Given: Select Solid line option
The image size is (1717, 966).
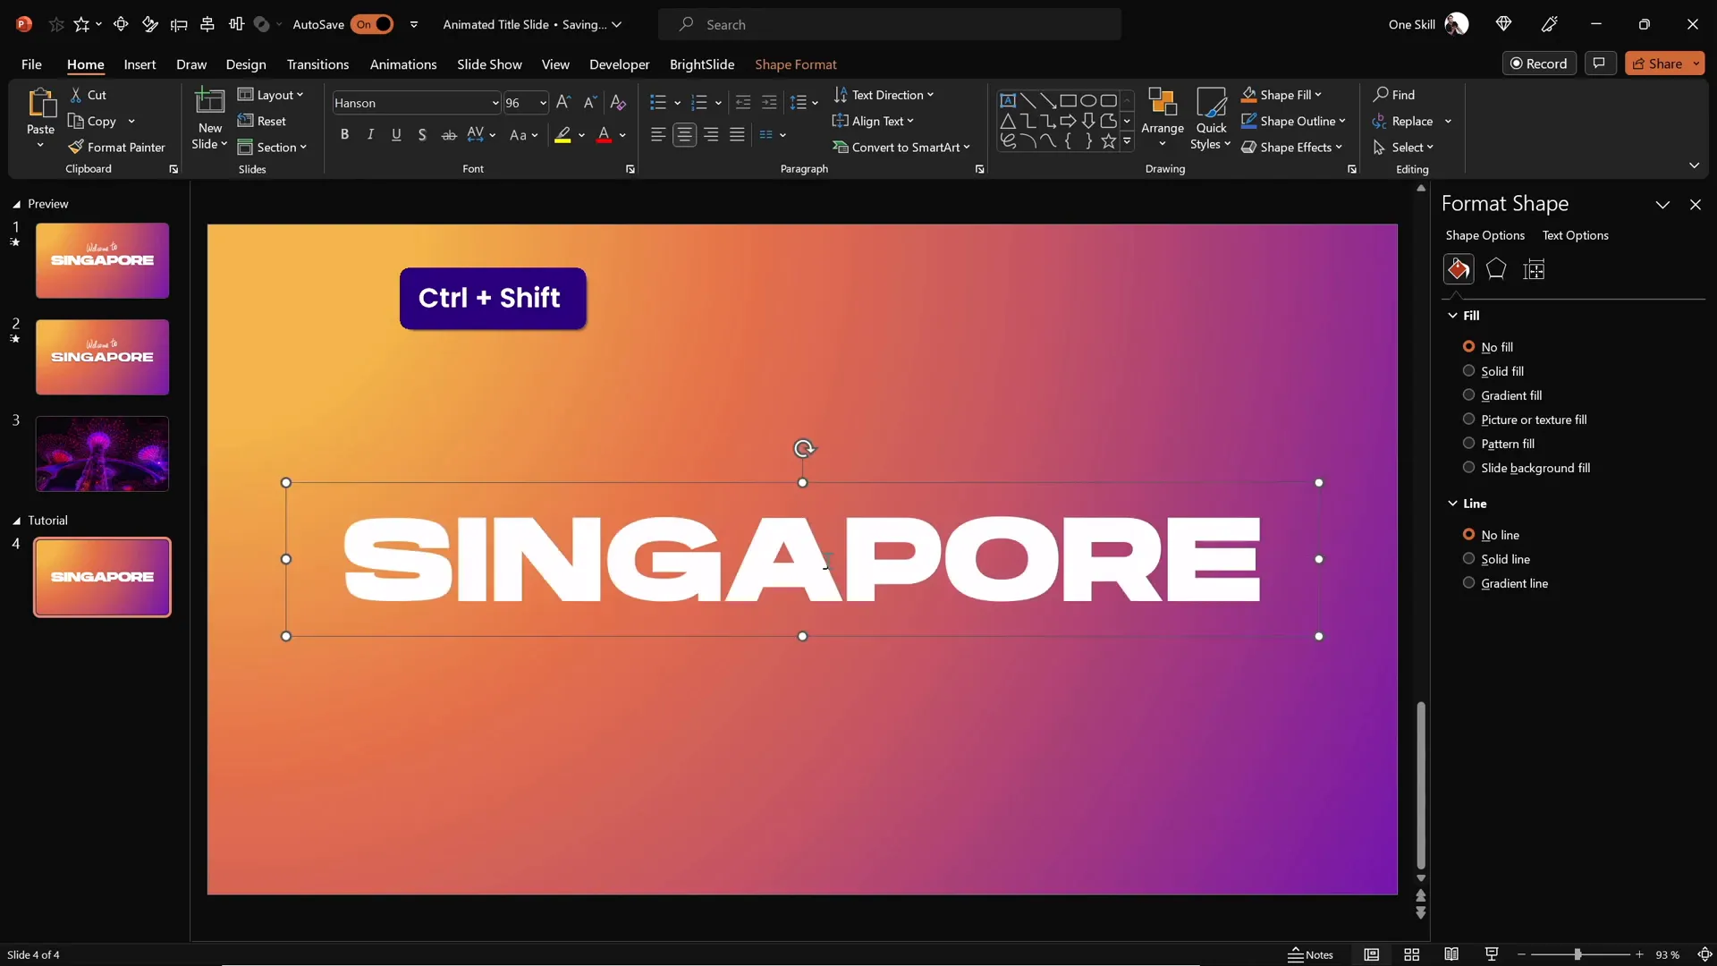Looking at the screenshot, I should [1496, 559].
